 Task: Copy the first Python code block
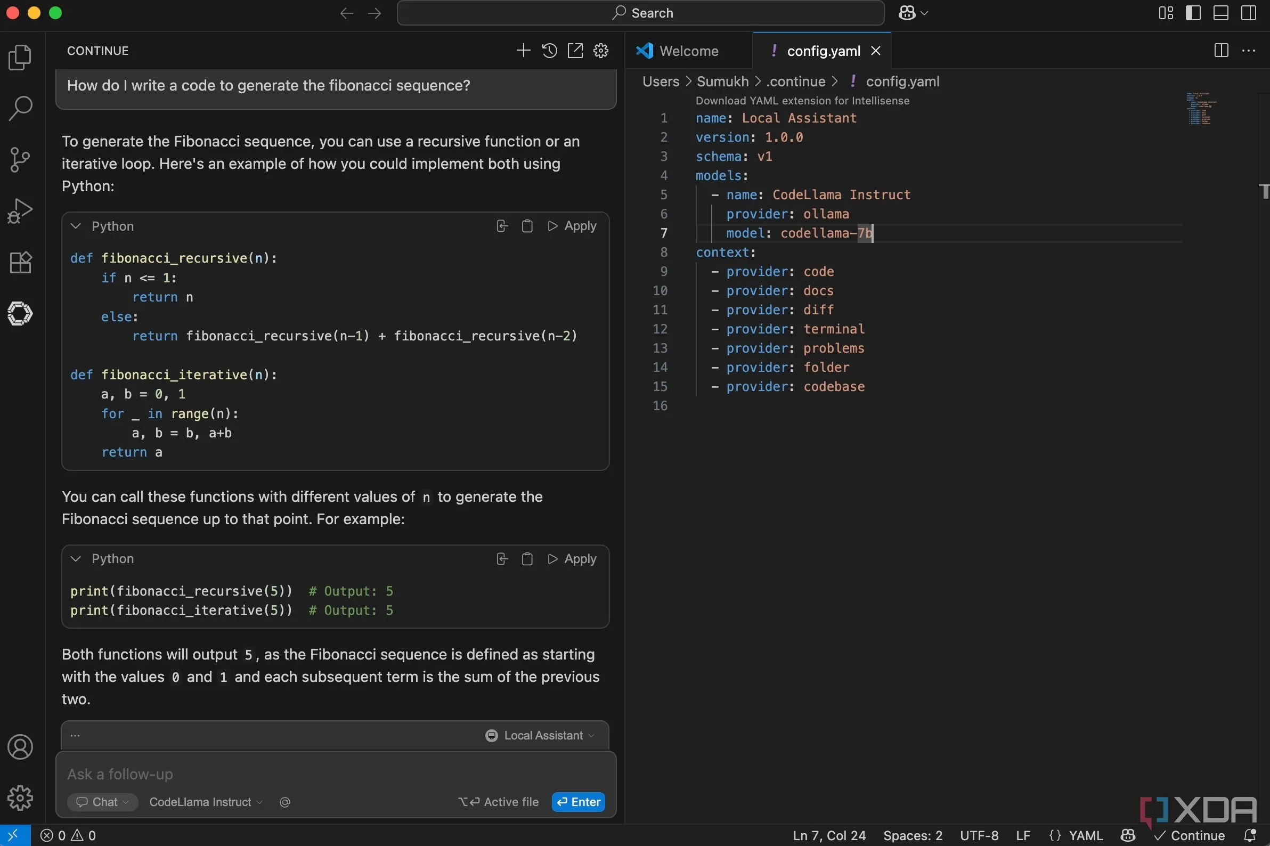point(527,226)
